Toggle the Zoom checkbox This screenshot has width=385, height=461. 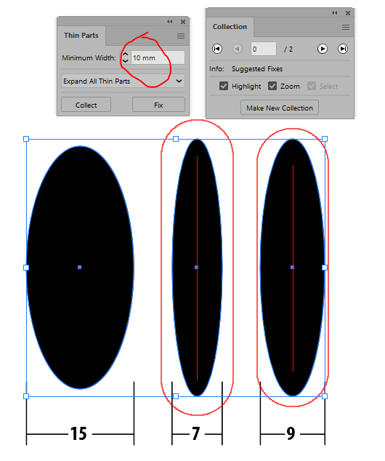coord(272,86)
